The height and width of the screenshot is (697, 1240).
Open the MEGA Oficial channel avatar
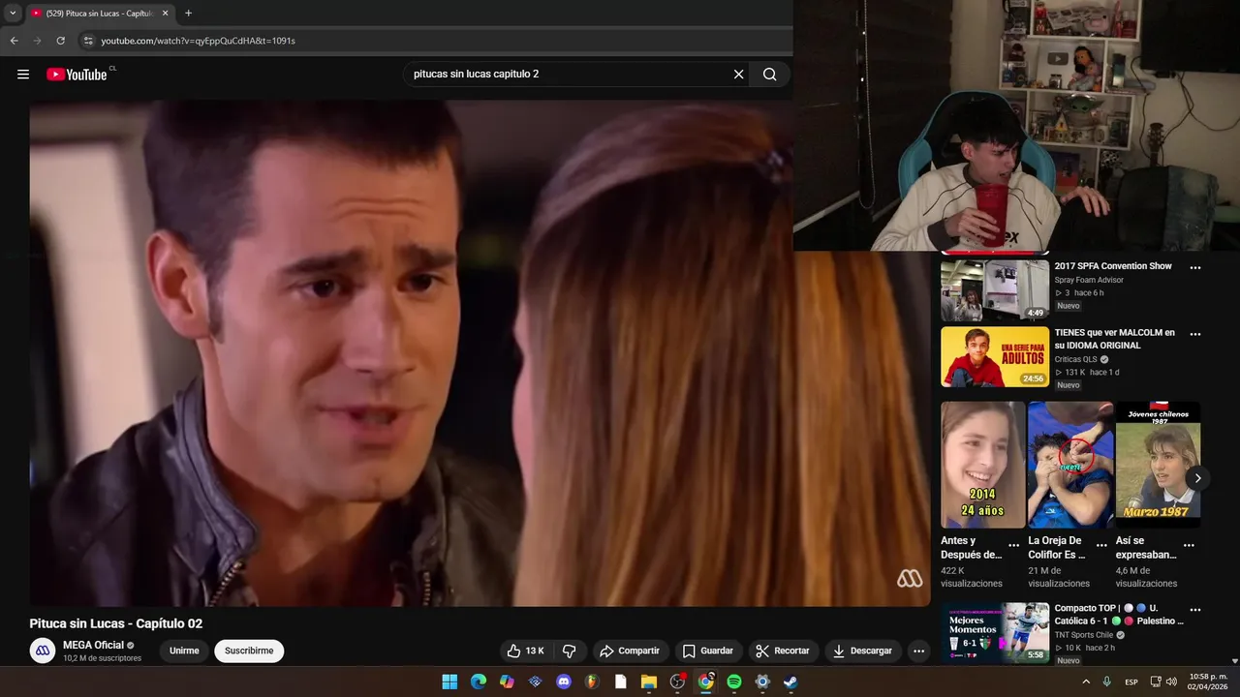tap(43, 651)
